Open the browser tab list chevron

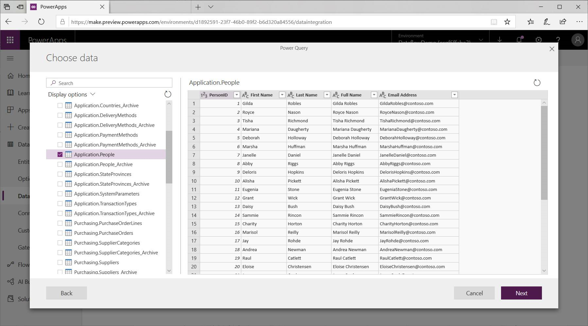pyautogui.click(x=211, y=7)
